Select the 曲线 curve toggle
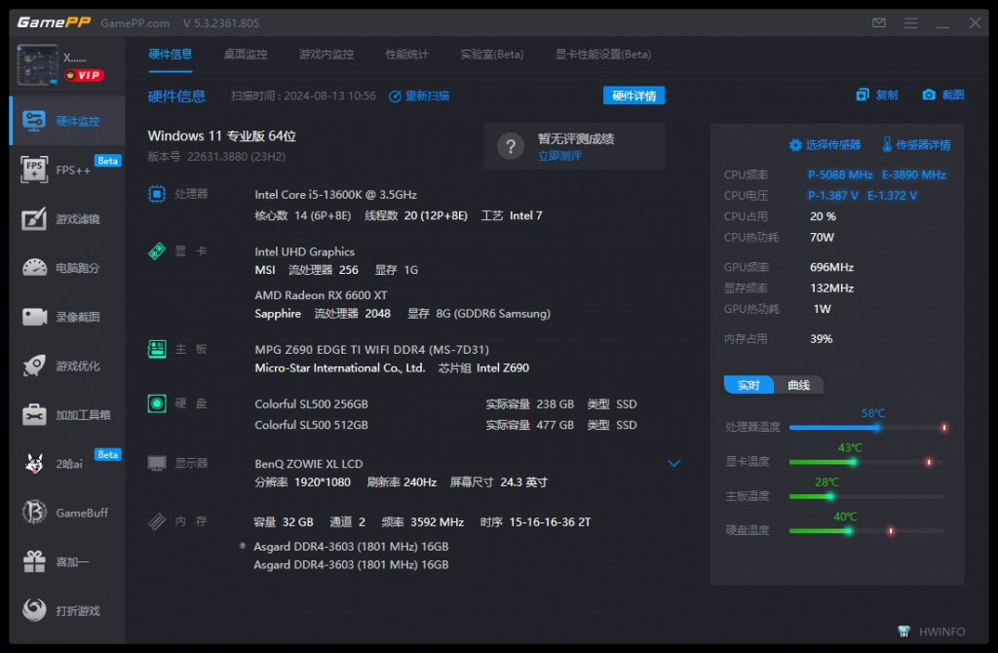 pyautogui.click(x=799, y=385)
